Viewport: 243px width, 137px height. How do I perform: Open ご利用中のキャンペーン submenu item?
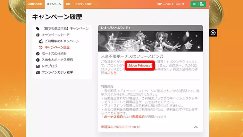tap(62, 41)
